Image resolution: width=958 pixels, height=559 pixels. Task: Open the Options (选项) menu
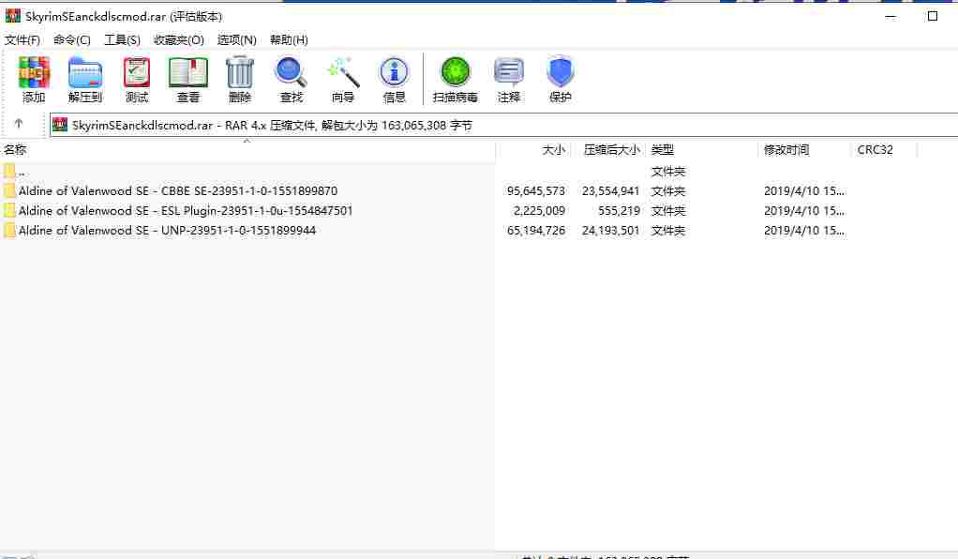pos(237,39)
